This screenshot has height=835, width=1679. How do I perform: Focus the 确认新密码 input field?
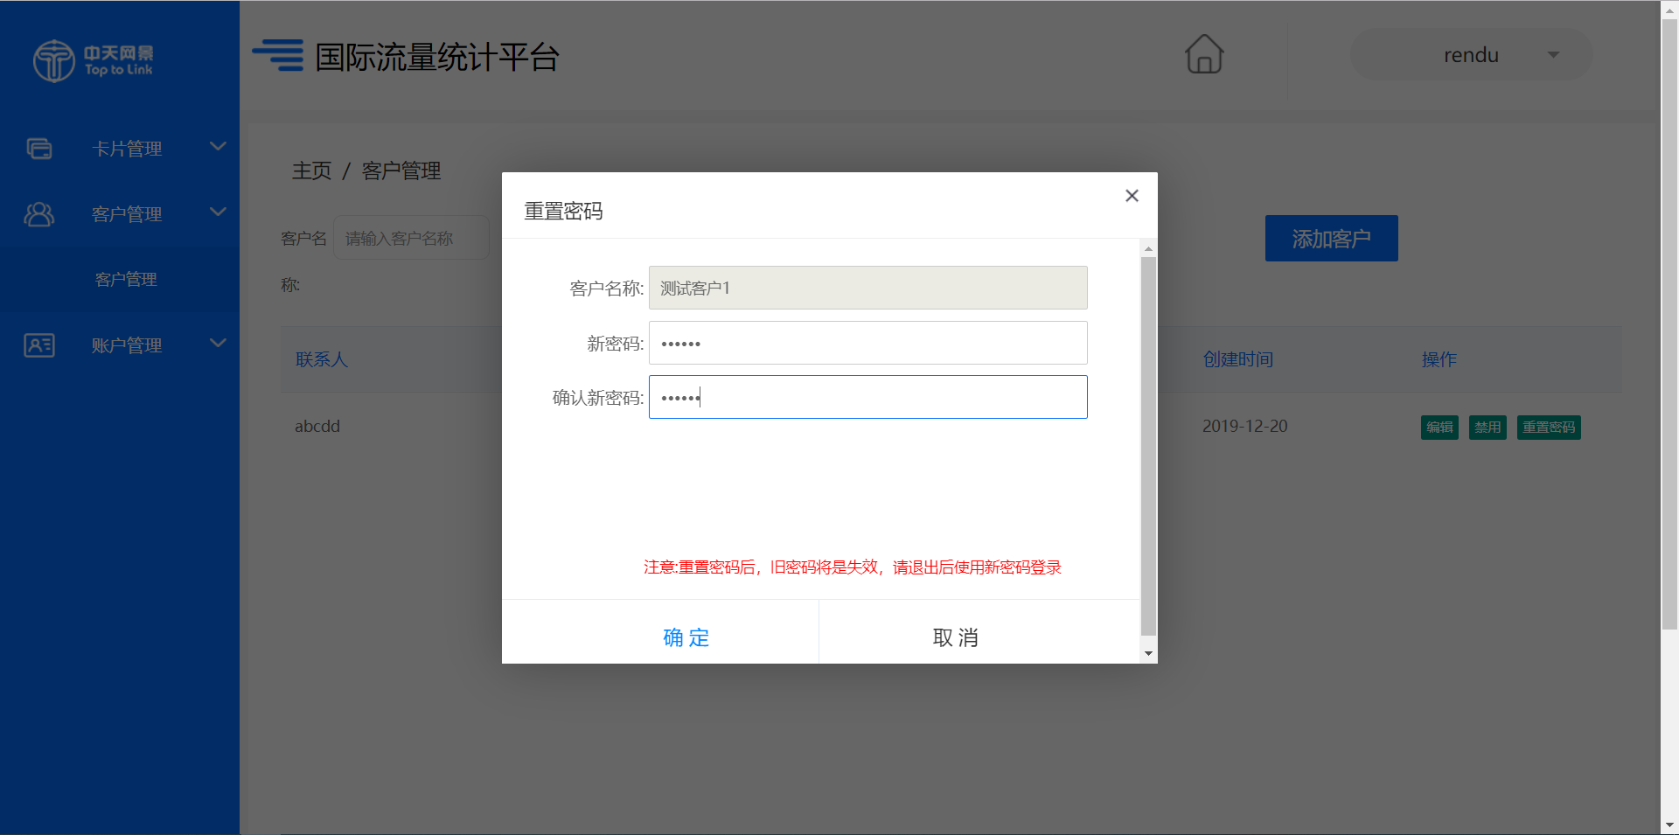pos(868,397)
